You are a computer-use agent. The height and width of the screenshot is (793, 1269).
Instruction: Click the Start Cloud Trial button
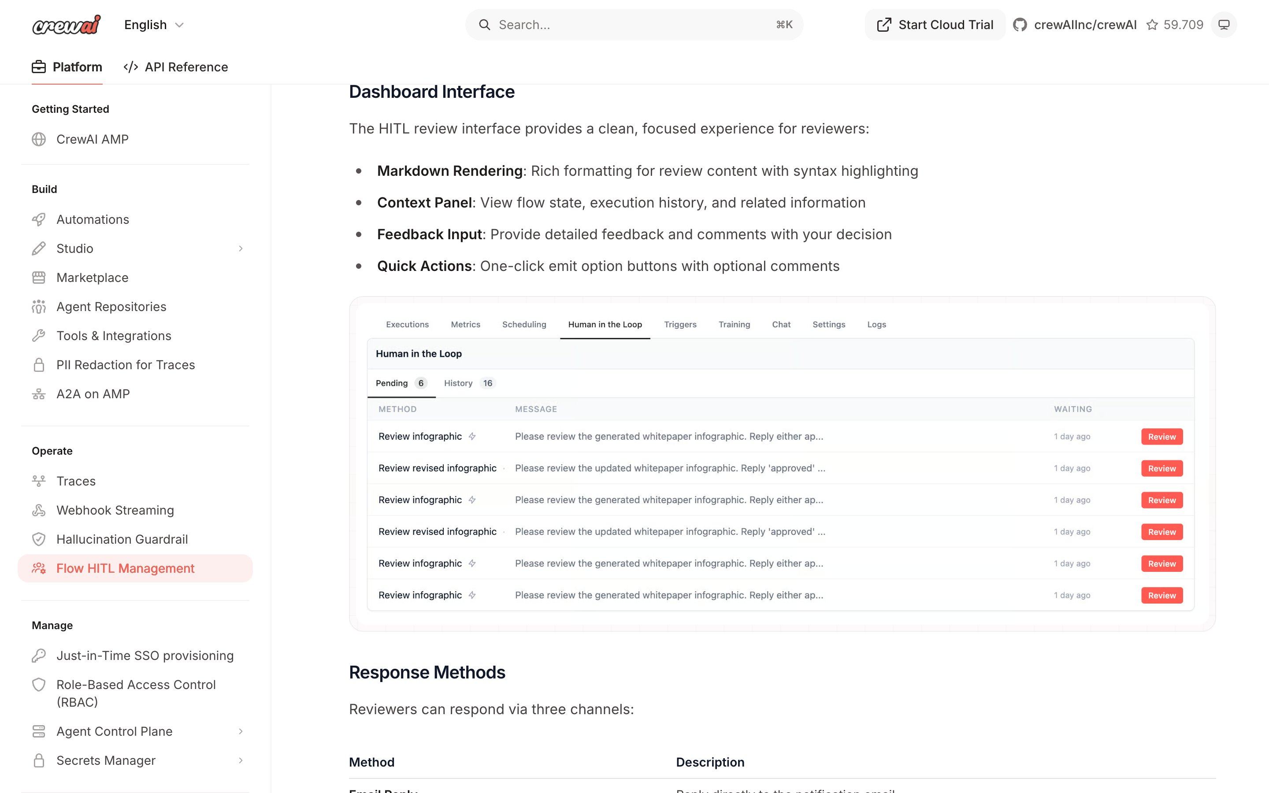pyautogui.click(x=935, y=25)
